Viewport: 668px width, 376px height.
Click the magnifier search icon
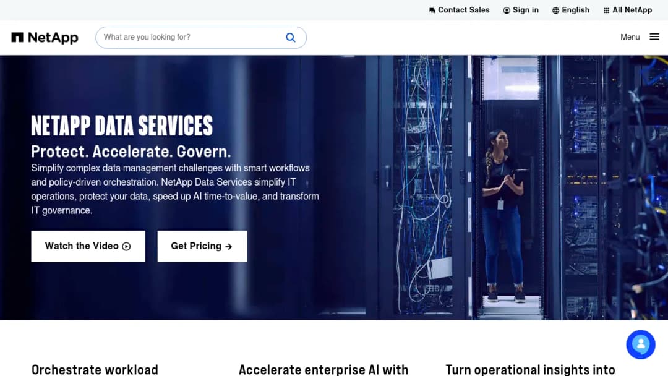(291, 38)
